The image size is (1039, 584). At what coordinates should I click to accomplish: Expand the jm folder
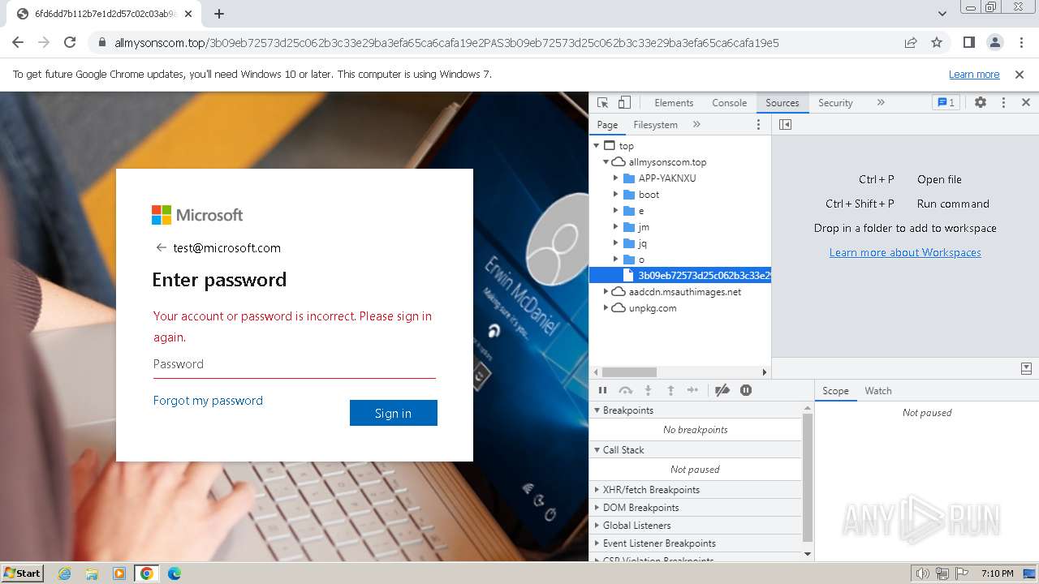(616, 227)
